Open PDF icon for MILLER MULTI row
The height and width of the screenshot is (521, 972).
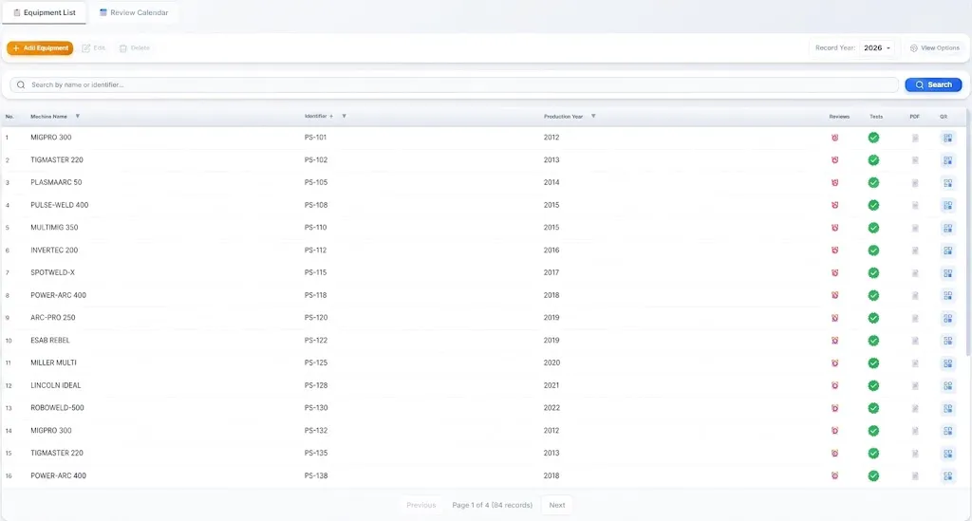[x=915, y=363]
